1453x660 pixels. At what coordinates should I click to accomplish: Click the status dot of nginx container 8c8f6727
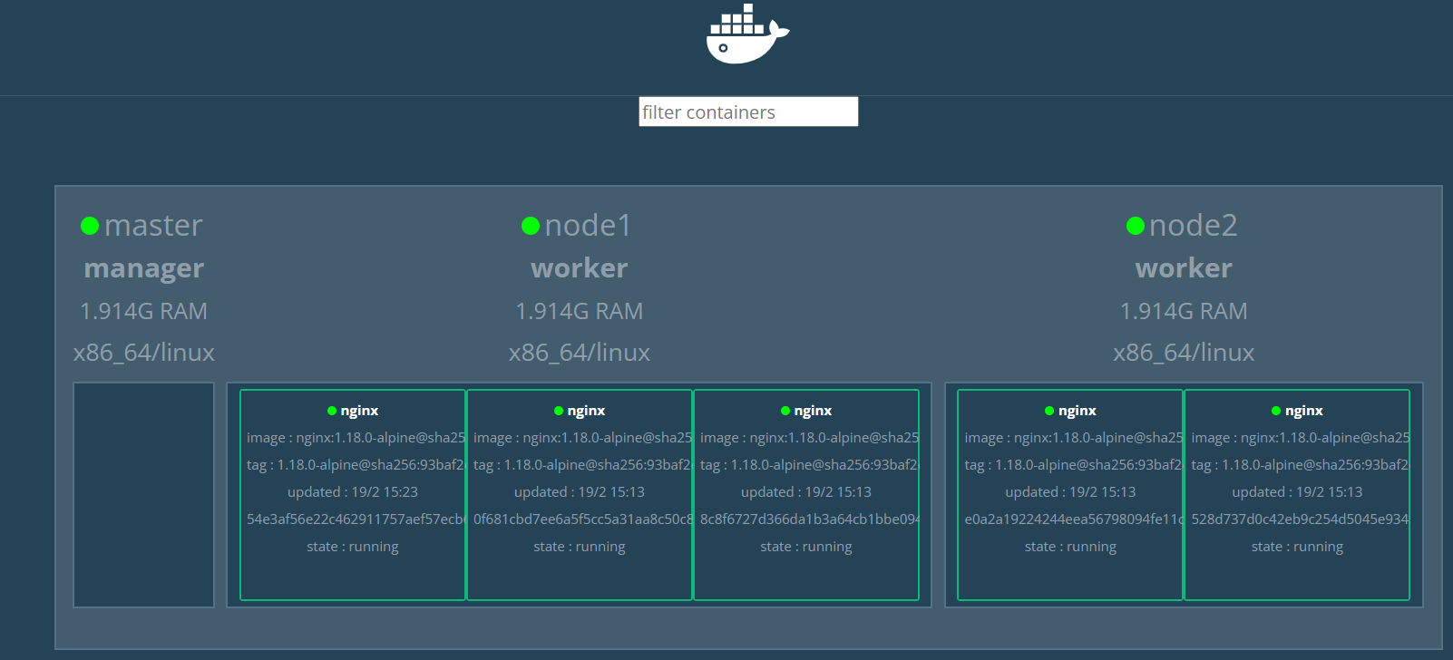pyautogui.click(x=785, y=411)
